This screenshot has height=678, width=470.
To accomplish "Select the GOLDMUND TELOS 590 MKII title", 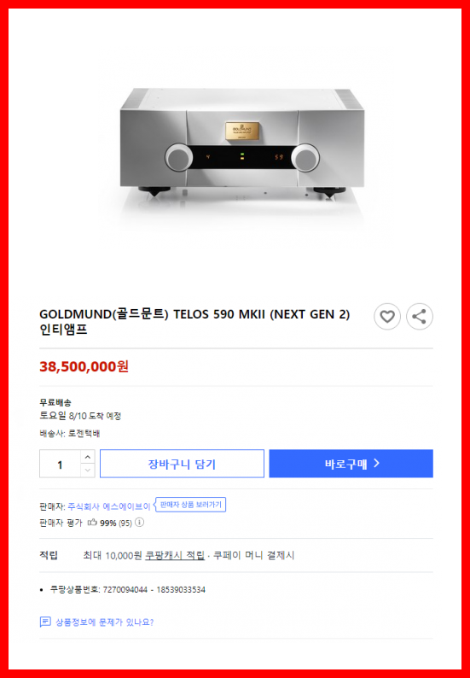I will point(194,322).
